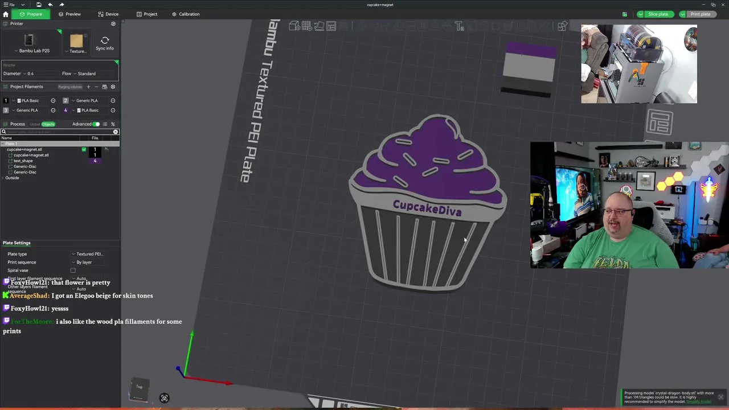Open the assembly view toolbar icon
This screenshot has width=729, height=410.
click(x=562, y=26)
